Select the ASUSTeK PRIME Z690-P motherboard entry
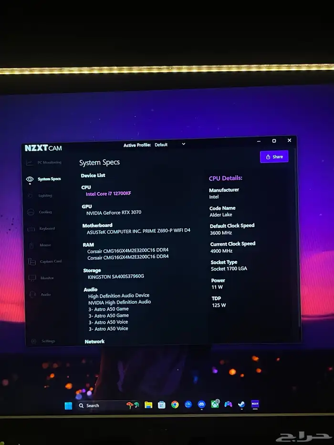334x445 pixels. tap(138, 231)
